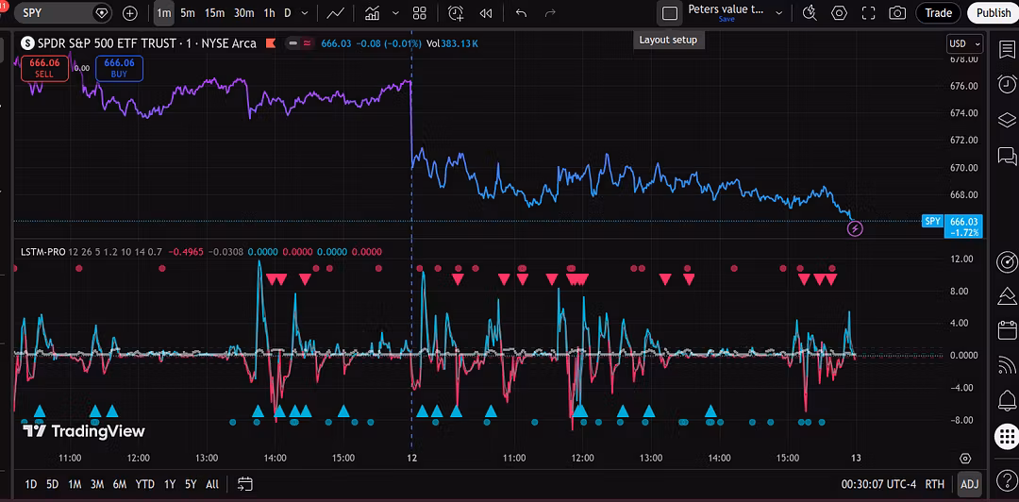Open chart settings hexagon icon
Viewport: 1019px width, 502px height.
point(840,13)
